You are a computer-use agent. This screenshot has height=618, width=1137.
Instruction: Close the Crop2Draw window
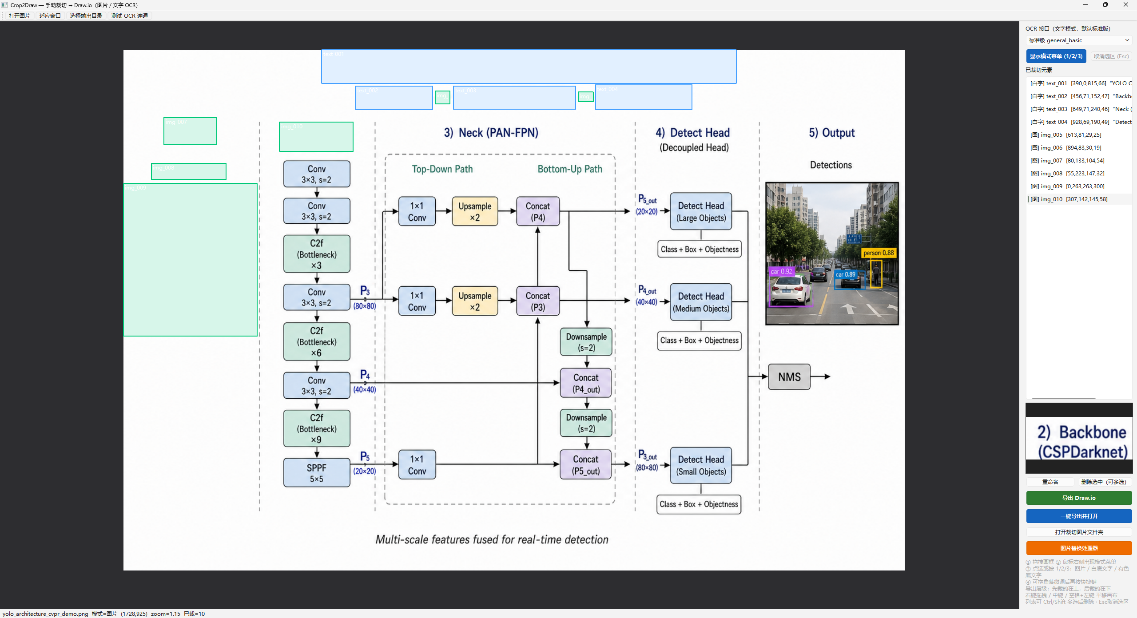(x=1126, y=5)
